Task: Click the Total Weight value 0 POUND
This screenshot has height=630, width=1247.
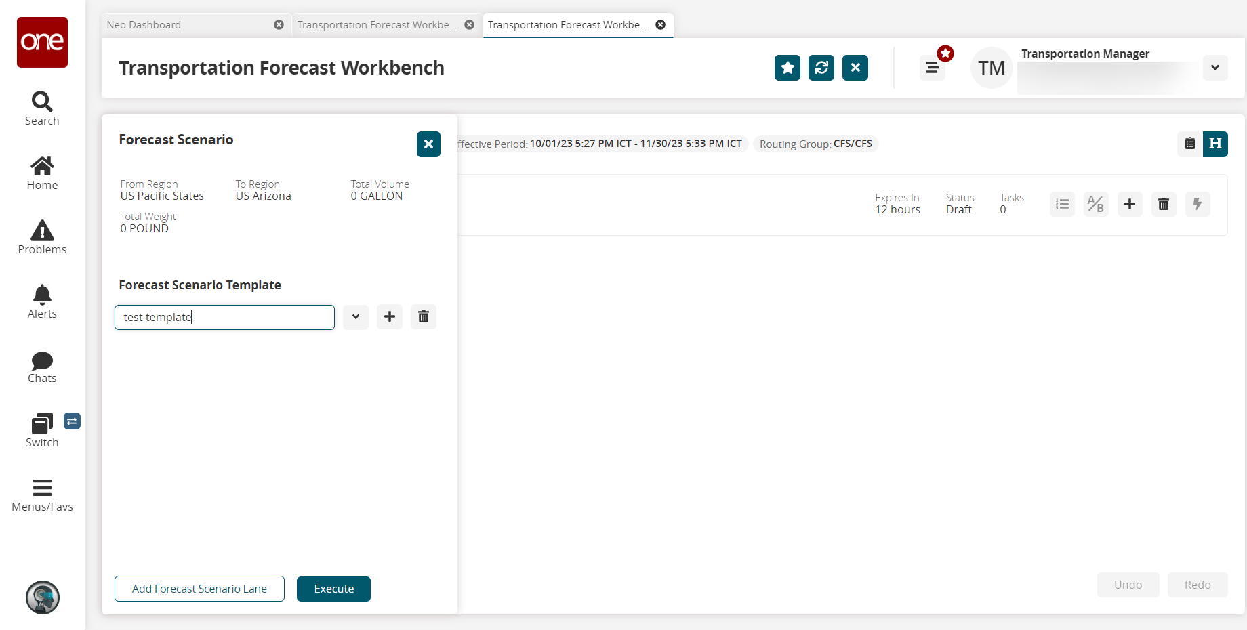Action: [x=144, y=229]
